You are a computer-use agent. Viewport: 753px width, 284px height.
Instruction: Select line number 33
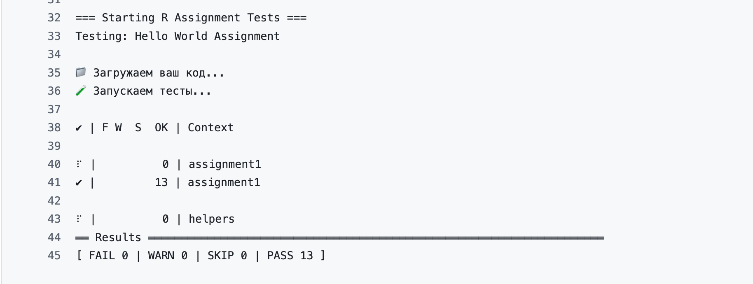(54, 36)
